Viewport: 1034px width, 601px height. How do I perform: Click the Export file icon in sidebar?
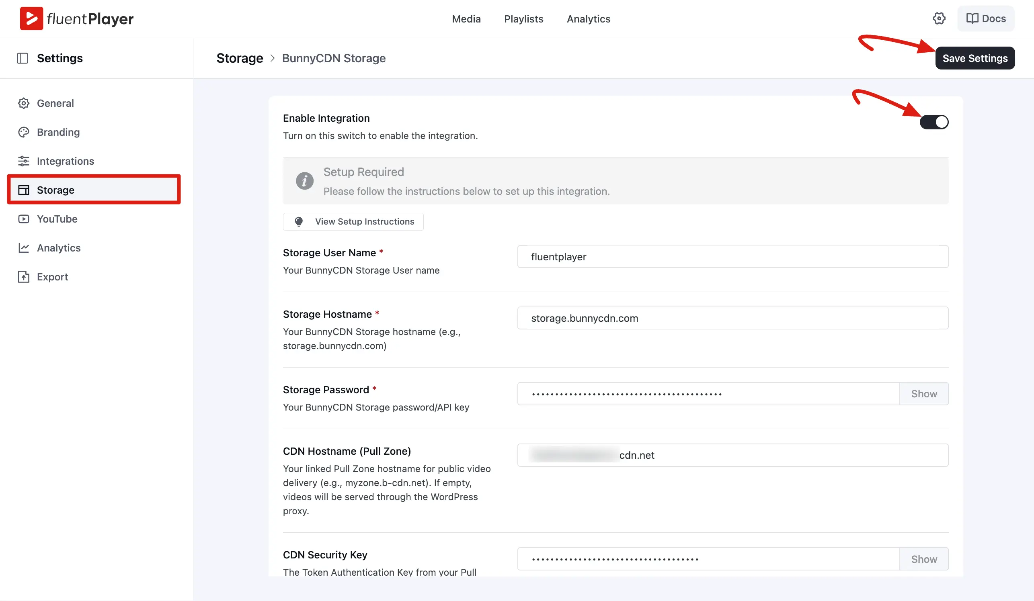[x=24, y=277]
